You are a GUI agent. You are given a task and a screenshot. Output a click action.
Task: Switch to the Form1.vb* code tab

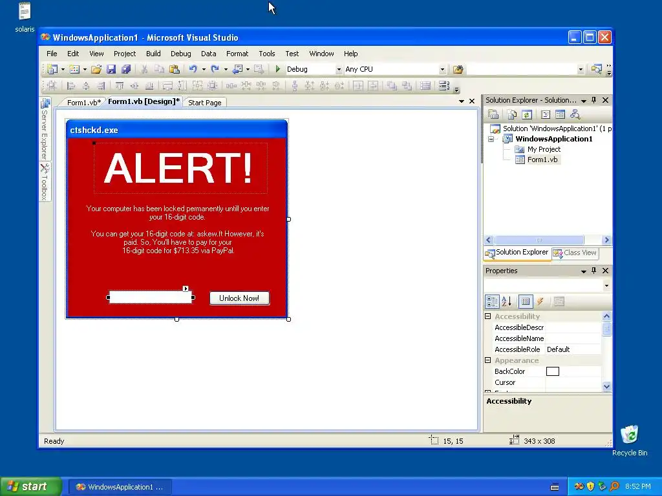coord(83,103)
